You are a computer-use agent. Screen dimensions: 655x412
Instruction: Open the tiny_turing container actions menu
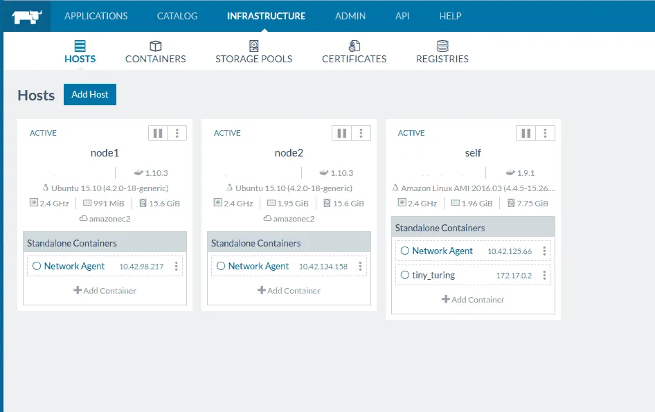coord(545,275)
